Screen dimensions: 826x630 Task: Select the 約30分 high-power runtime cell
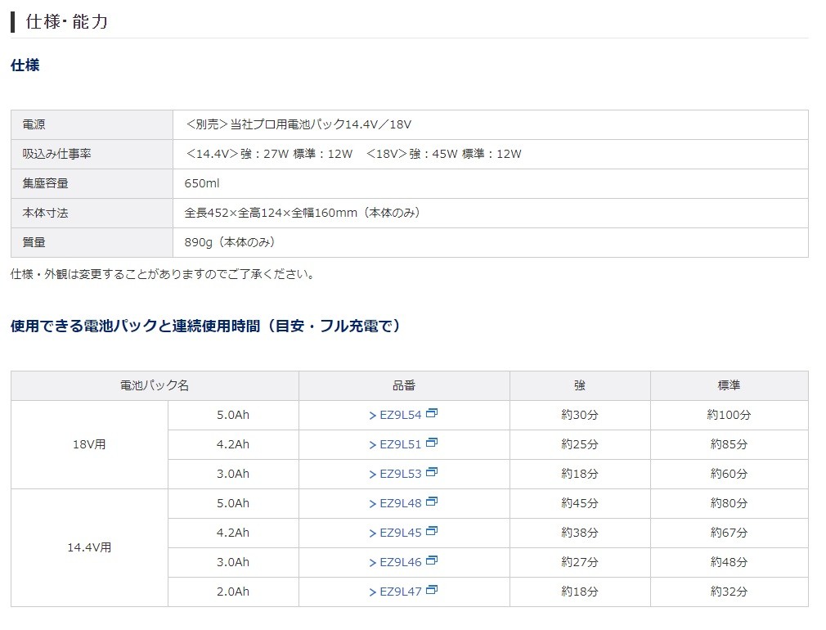click(x=580, y=416)
